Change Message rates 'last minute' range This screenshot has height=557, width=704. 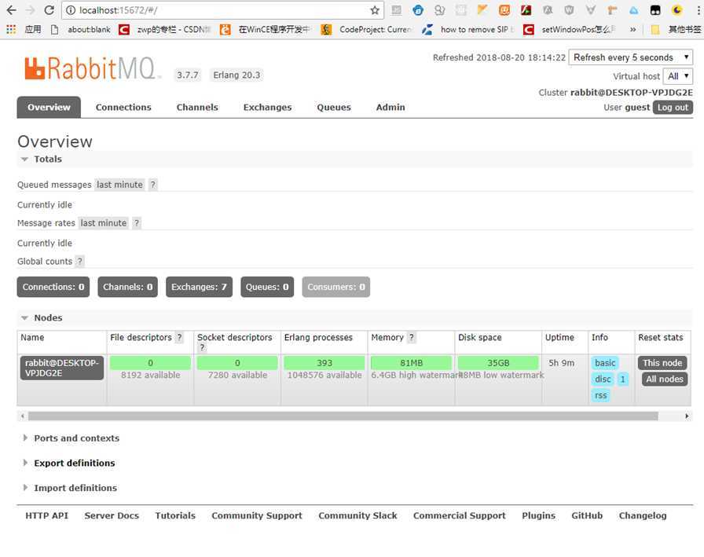(103, 223)
